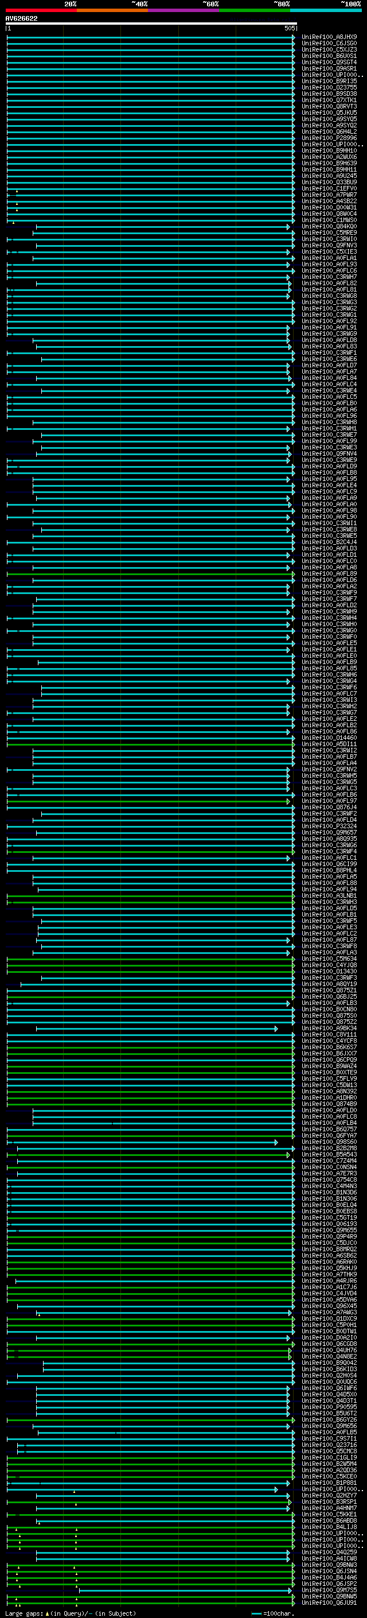Click label UniRef100_B6K6S7
This screenshot has width=367, height=1618.
pyautogui.click(x=329, y=1047)
